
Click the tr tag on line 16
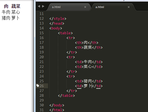pyautogui.click(x=71, y=38)
